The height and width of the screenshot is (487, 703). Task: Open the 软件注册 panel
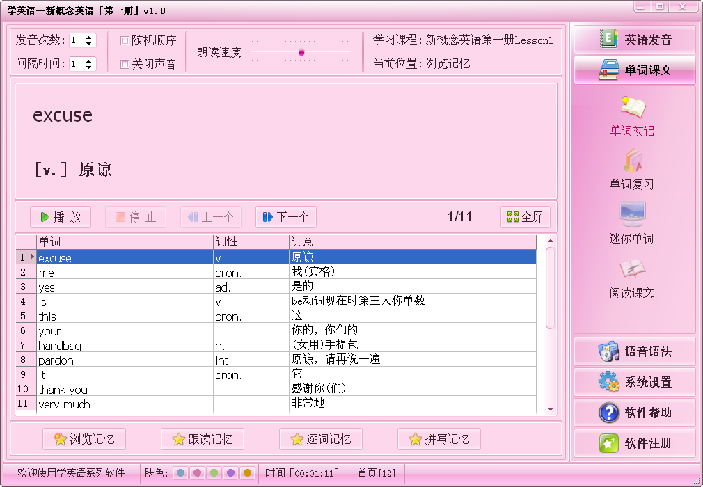pyautogui.click(x=634, y=442)
